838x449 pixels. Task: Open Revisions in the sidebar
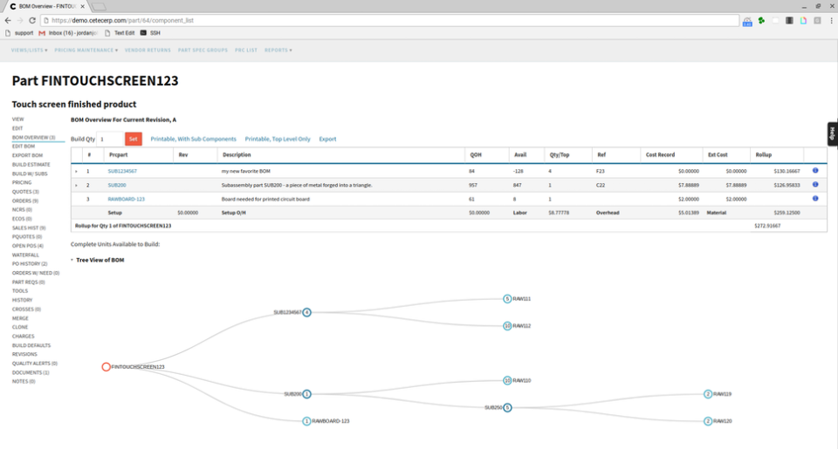[24, 354]
